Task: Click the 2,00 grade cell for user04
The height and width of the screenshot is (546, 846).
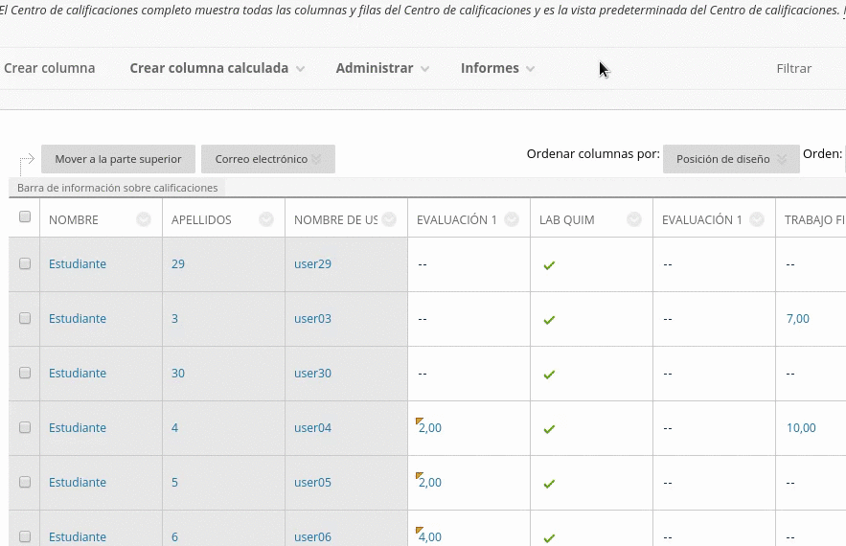Action: [x=430, y=428]
